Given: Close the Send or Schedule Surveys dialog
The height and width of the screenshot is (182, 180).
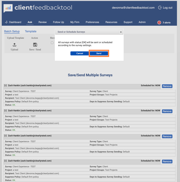Looking at the screenshot, I should [x=121, y=32].
